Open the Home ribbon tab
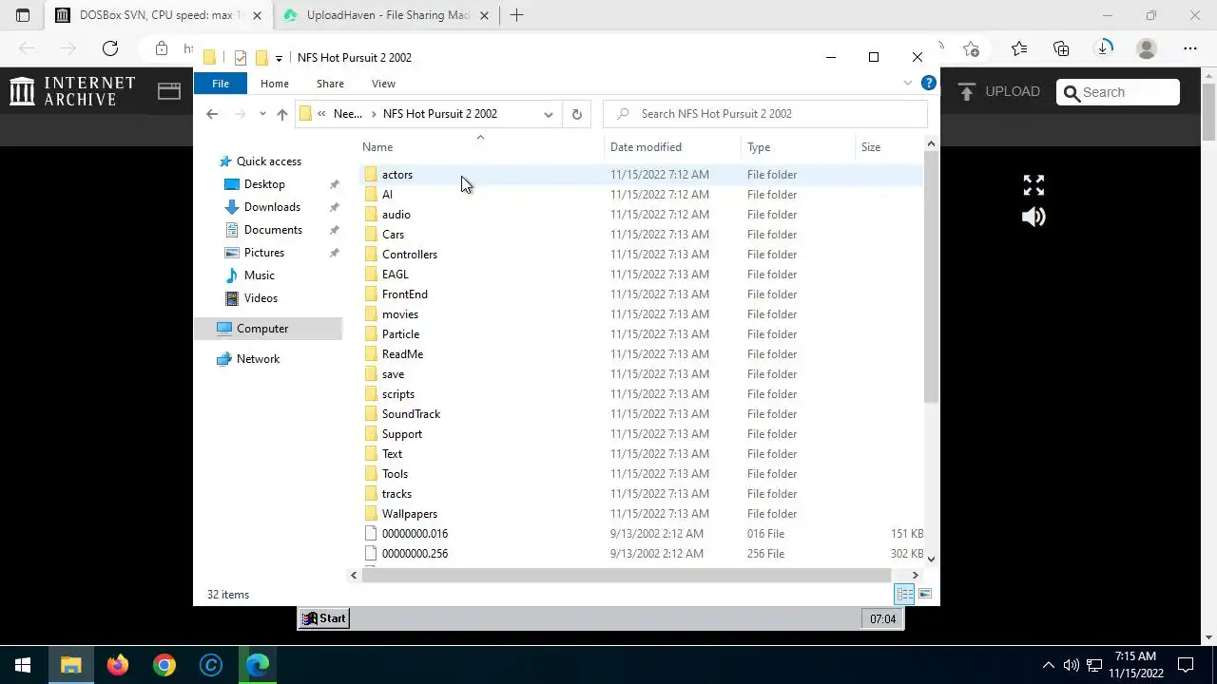Image resolution: width=1217 pixels, height=684 pixels. (275, 84)
